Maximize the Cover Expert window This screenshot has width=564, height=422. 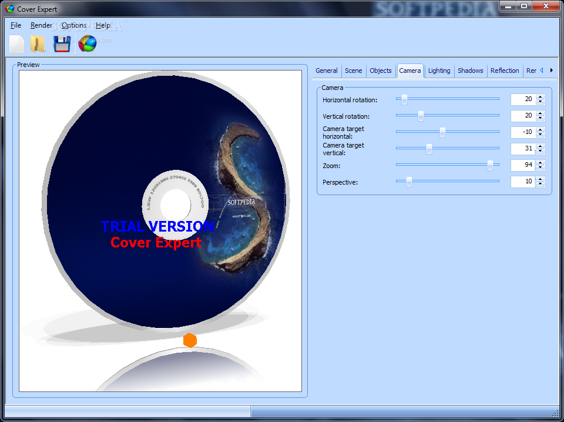point(525,5)
